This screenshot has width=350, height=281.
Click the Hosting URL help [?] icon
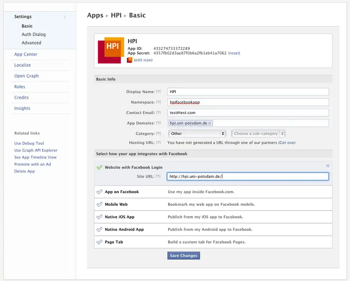(x=158, y=143)
